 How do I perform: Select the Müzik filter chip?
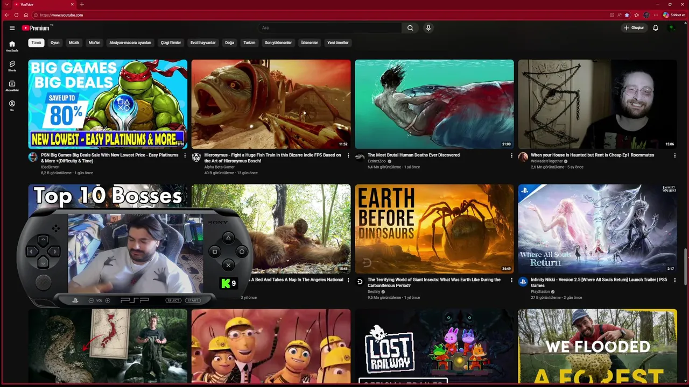point(74,42)
